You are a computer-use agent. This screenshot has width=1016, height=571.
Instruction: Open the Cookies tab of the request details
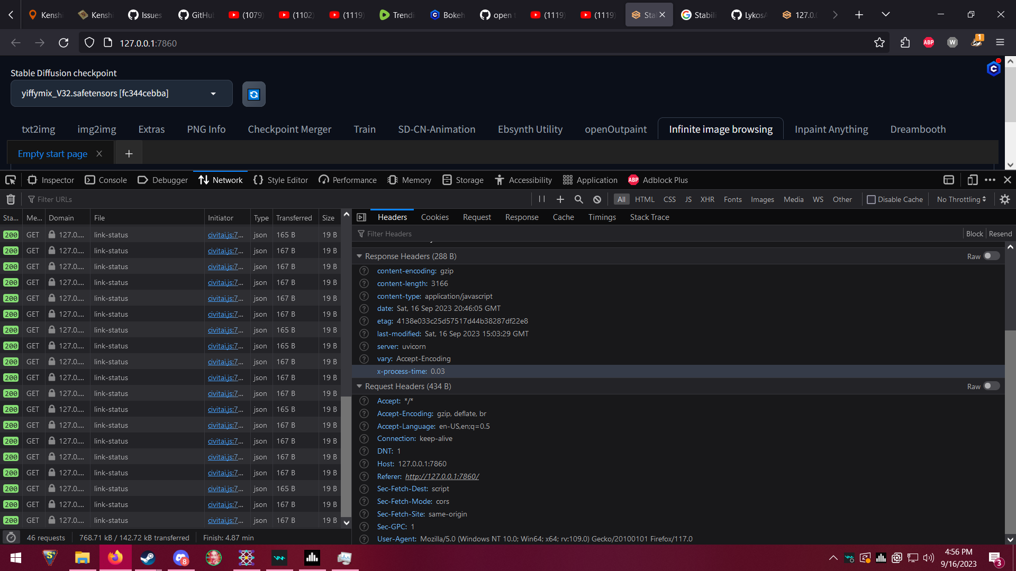(434, 217)
